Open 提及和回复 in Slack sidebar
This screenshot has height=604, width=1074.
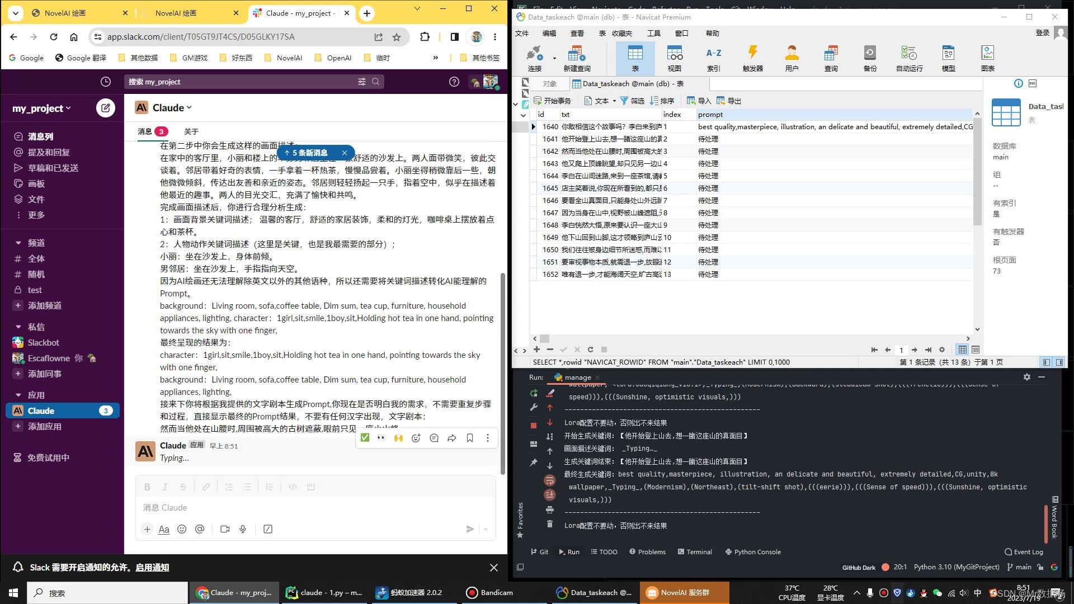49,152
